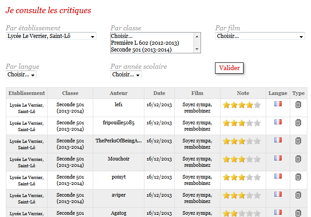Open the review type icon for ThePerksOfBeingA...
This screenshot has height=217, width=311.
(x=298, y=141)
